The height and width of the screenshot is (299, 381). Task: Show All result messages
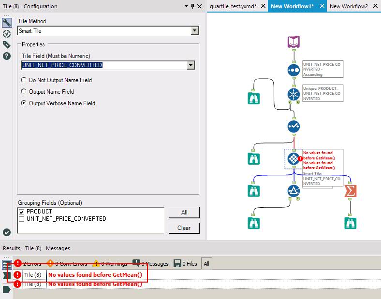(x=206, y=264)
